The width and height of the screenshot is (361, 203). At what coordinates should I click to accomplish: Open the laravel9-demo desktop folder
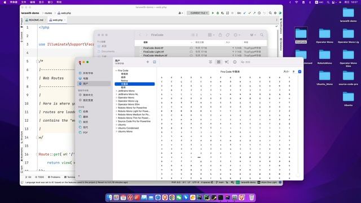349,15
